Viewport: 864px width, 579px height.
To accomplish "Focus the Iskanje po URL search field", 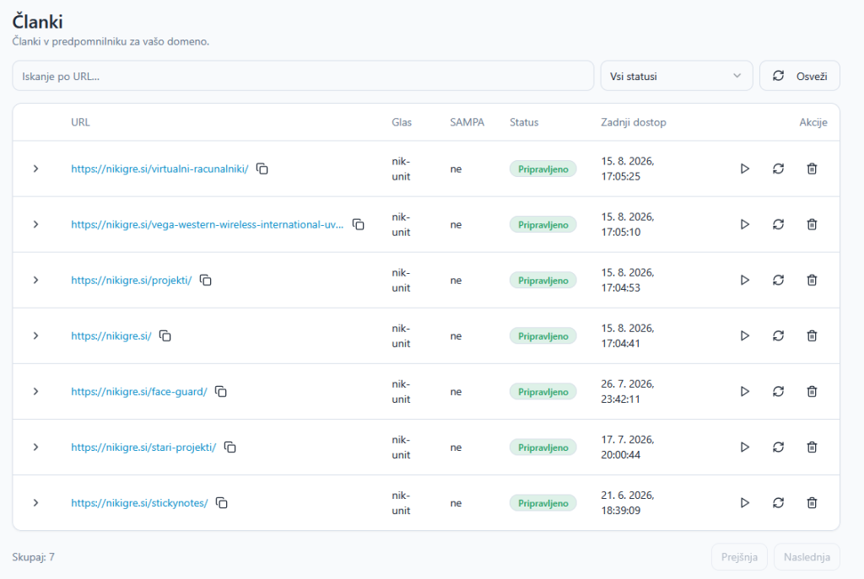I will pos(303,76).
